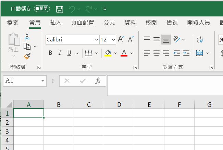Open the 檔案 (File) tab
The width and height of the screenshot is (223, 150).
pyautogui.click(x=13, y=23)
